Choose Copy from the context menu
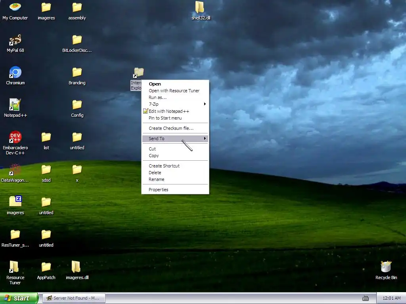This screenshot has width=406, height=304. tap(175, 156)
